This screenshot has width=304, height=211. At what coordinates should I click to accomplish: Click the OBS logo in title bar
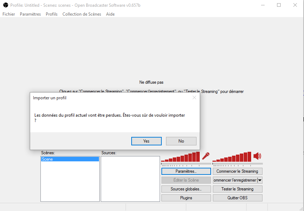[5, 5]
